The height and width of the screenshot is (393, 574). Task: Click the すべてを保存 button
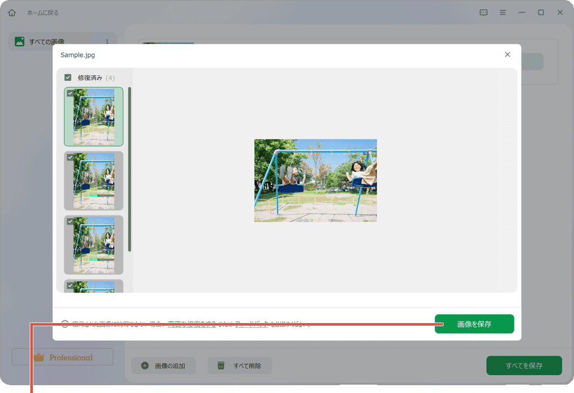pyautogui.click(x=524, y=365)
